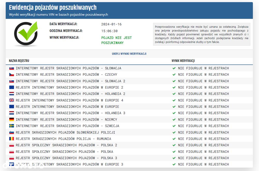This screenshot has width=259, height=171.
Task: Click the large green checkmark verification icon
Action: 26,33
